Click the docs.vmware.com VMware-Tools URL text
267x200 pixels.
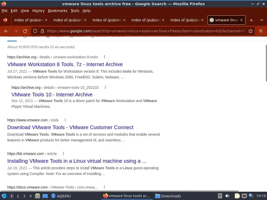(52, 187)
